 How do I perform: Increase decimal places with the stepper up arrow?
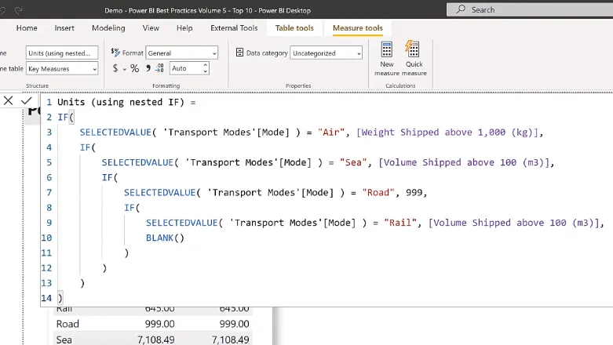point(205,65)
